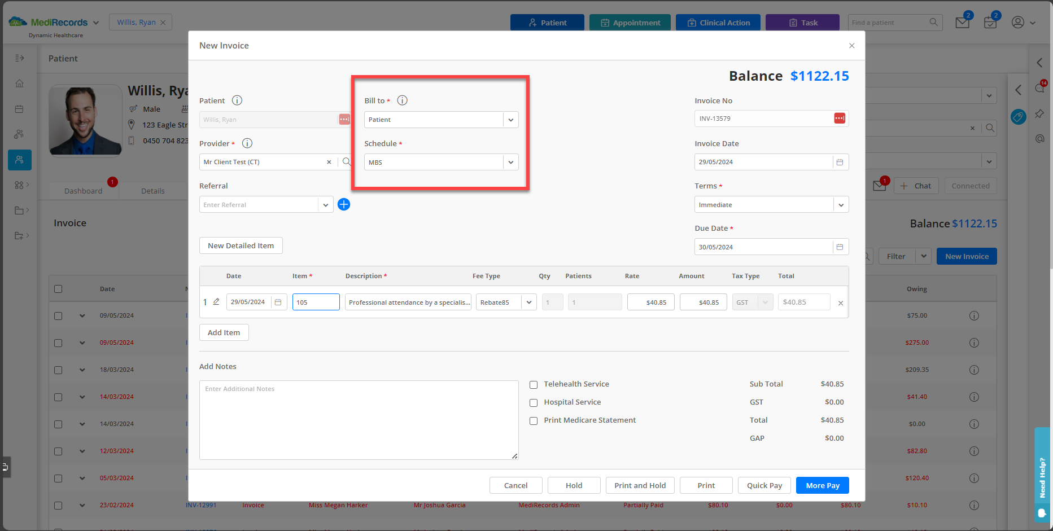Open Invoice Date calendar picker

pyautogui.click(x=840, y=162)
